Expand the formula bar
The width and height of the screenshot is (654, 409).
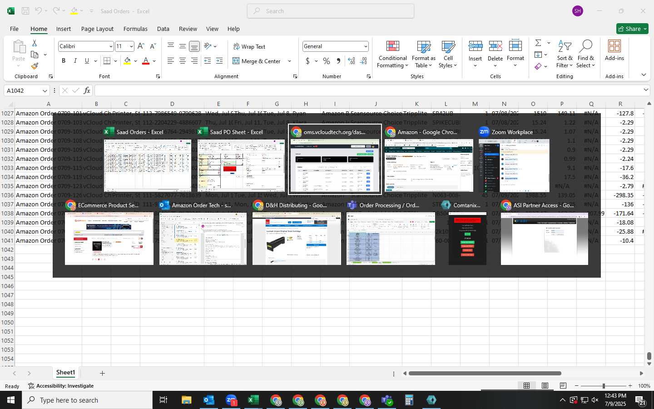(646, 90)
